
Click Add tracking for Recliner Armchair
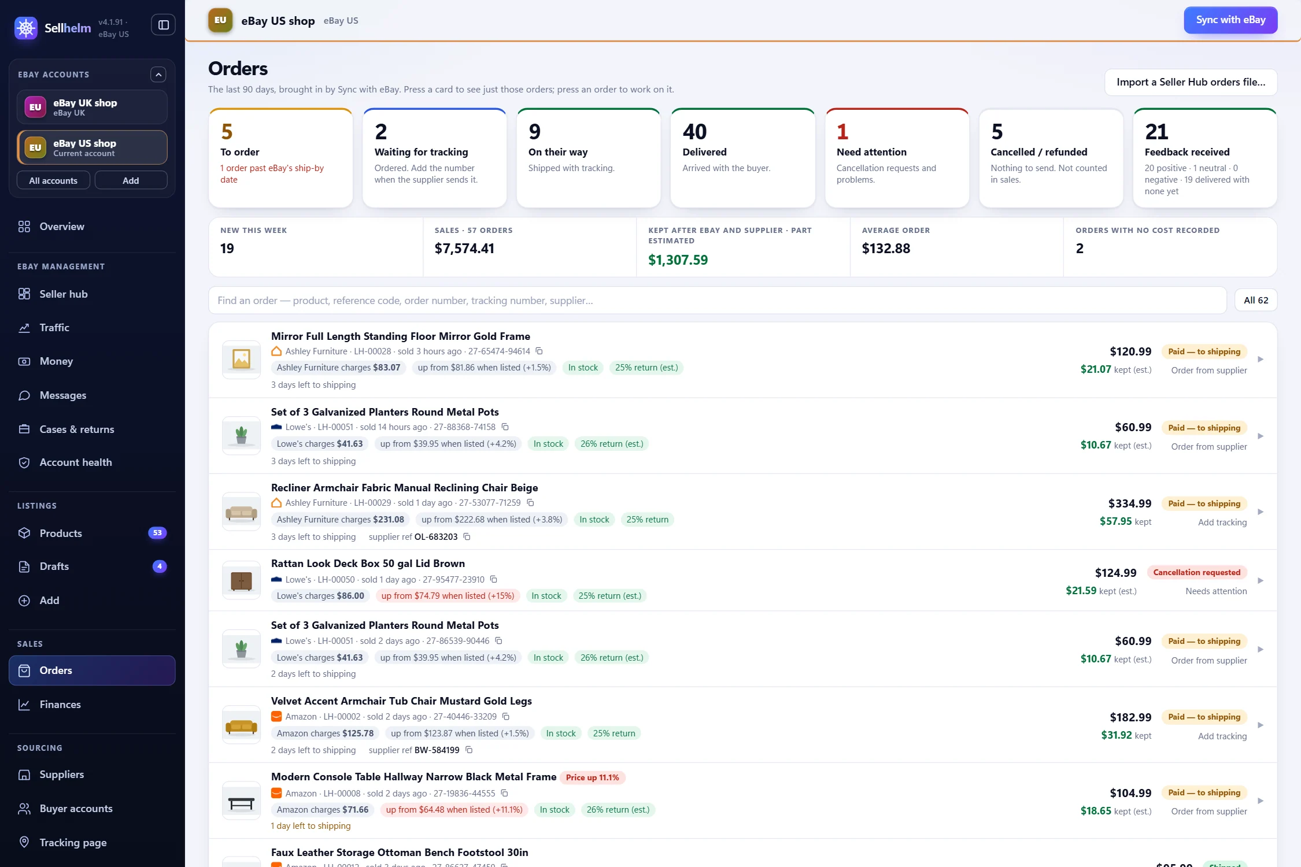[x=1222, y=523]
